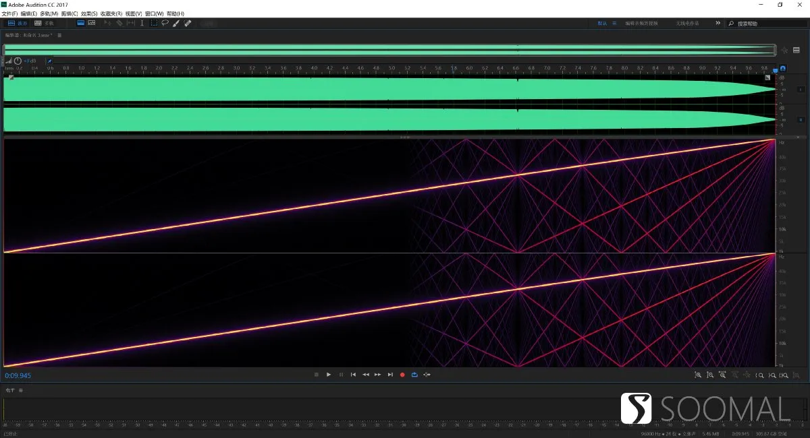Select the 编辑音频到视频 workspace

click(x=641, y=24)
